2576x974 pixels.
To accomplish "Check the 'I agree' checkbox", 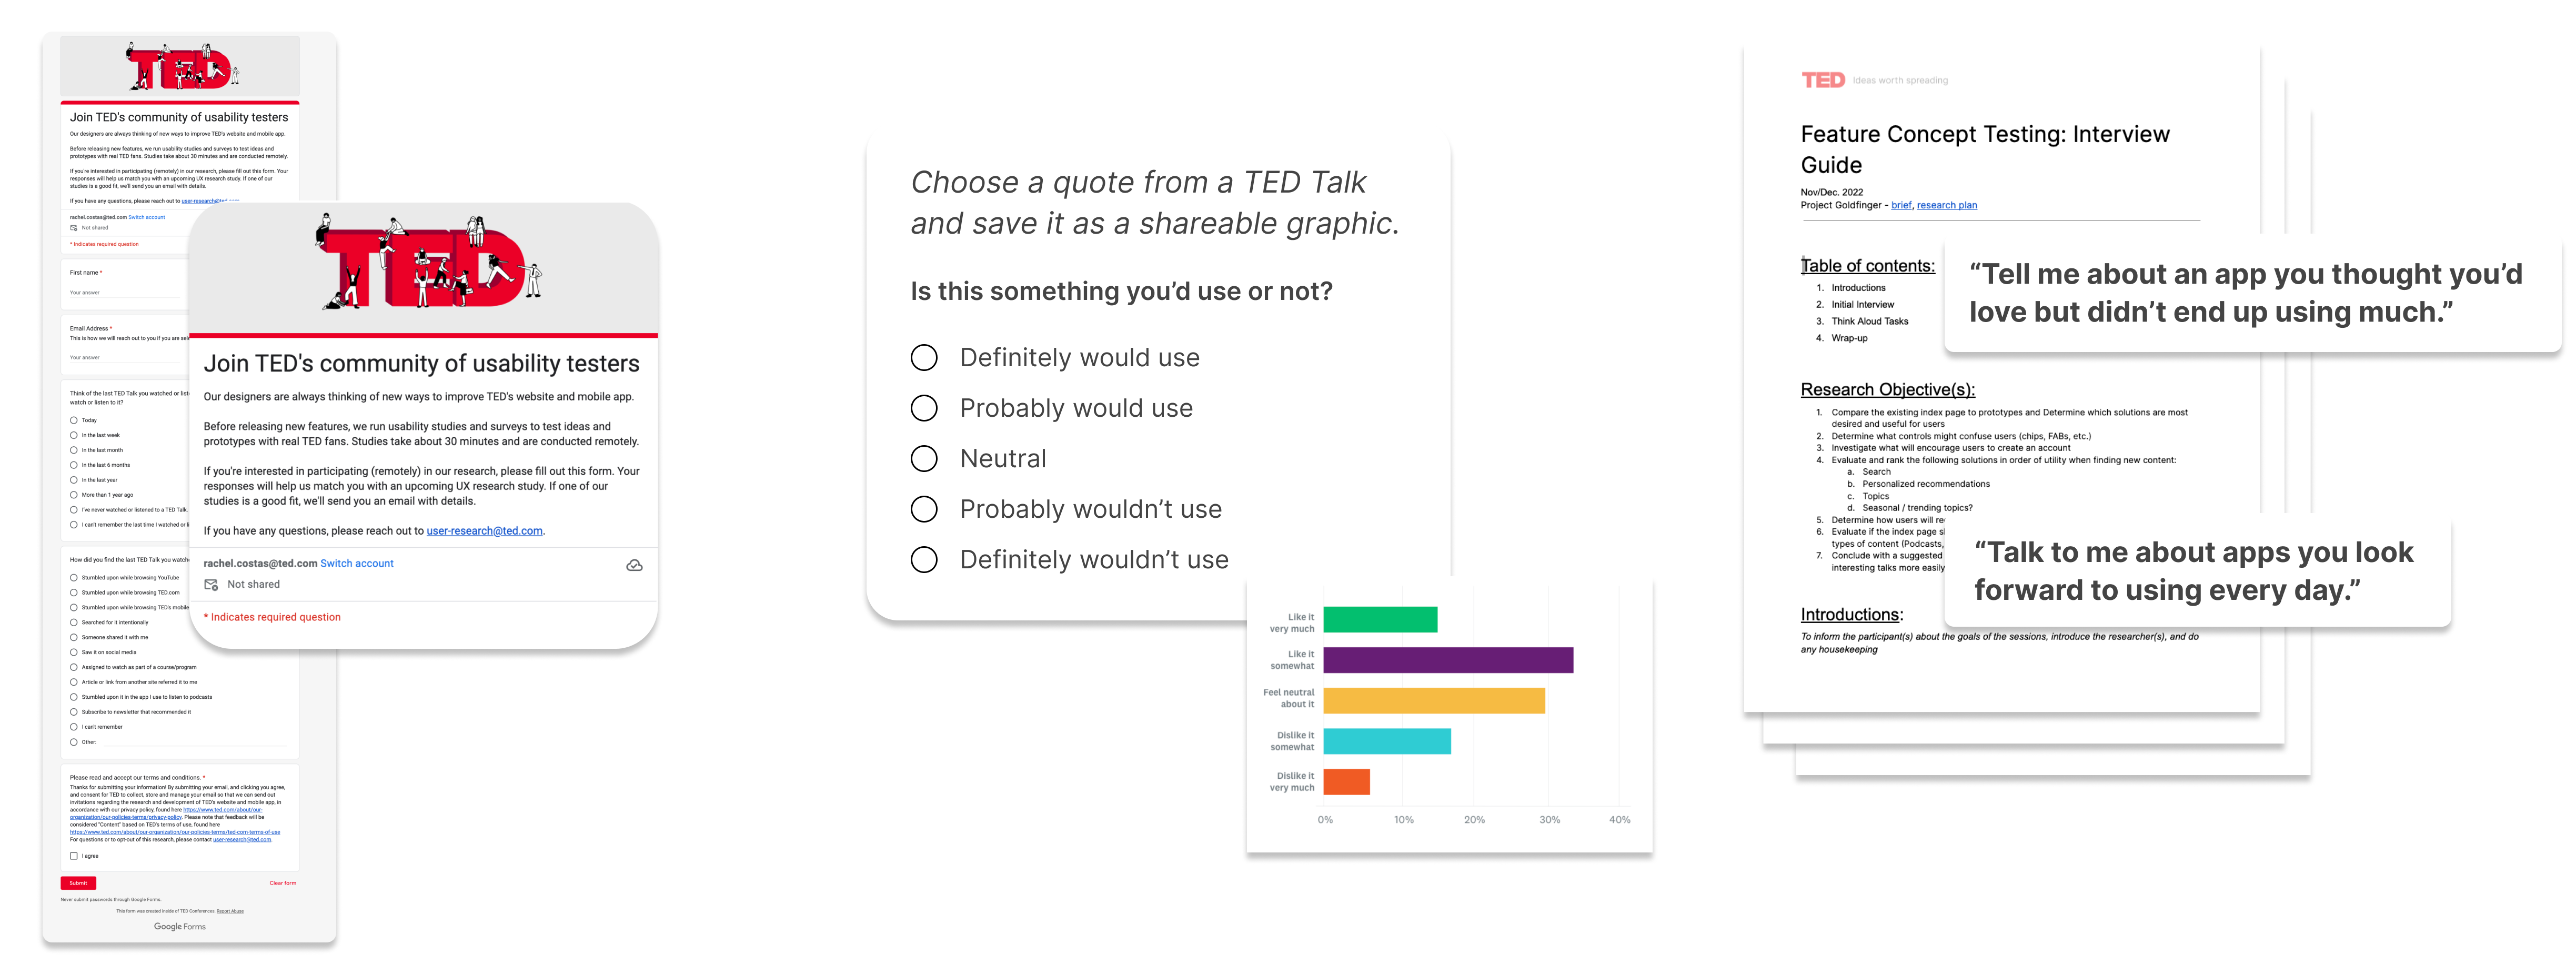I will [x=74, y=856].
